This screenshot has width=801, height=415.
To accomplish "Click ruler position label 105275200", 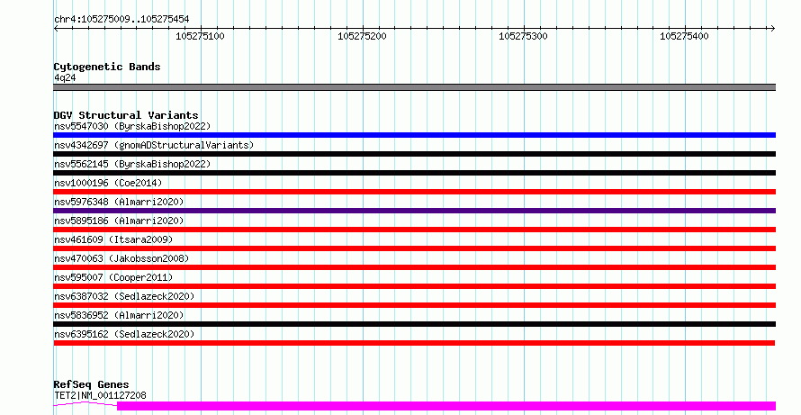I will pyautogui.click(x=362, y=36).
